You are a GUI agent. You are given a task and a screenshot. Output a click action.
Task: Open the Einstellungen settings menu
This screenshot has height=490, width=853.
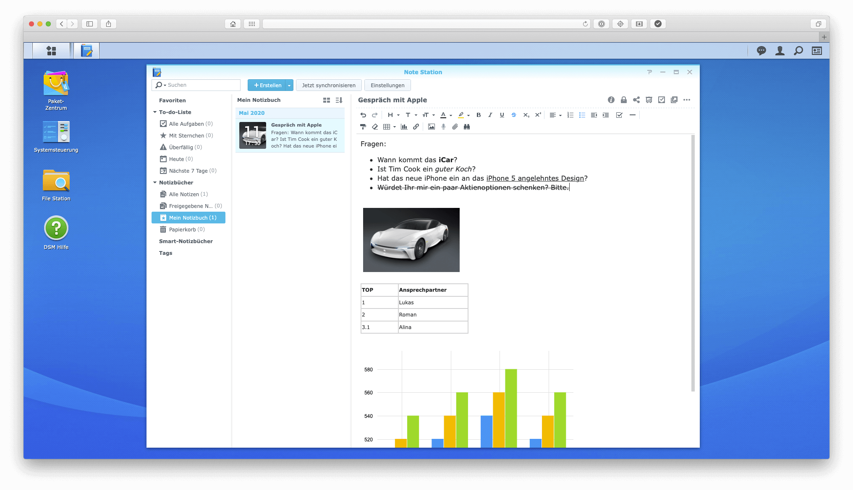(x=387, y=85)
